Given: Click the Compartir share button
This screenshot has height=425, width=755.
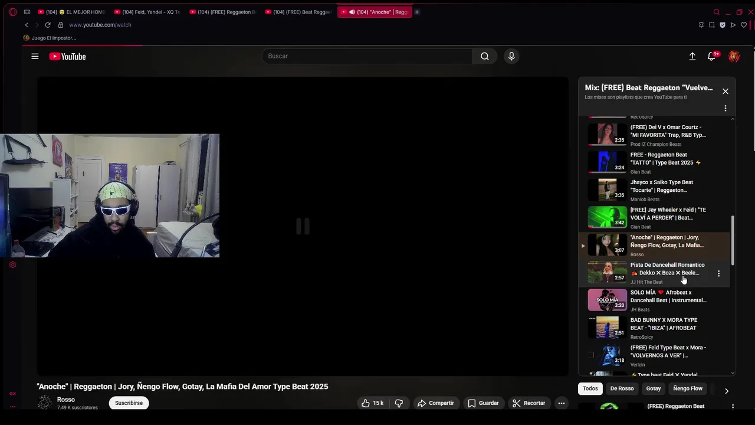Looking at the screenshot, I should [x=435, y=403].
